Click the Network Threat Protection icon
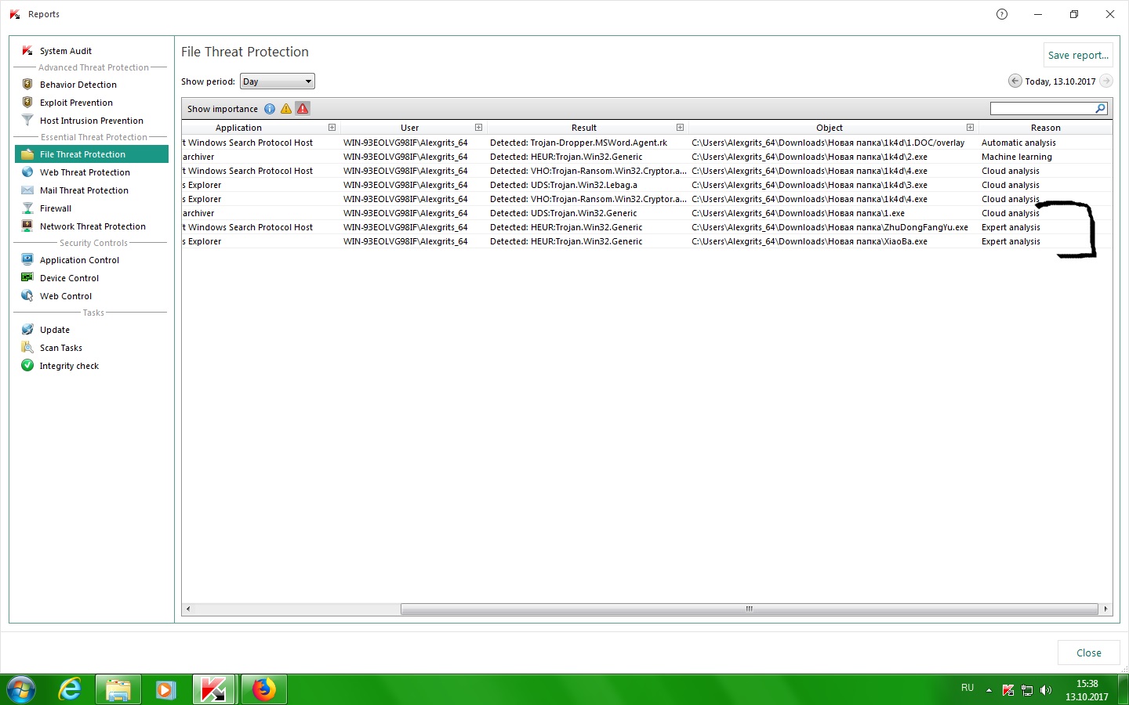Screen dimensions: 1129x705 [27, 226]
